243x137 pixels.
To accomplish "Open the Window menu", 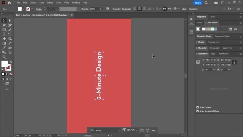I will [76, 3].
